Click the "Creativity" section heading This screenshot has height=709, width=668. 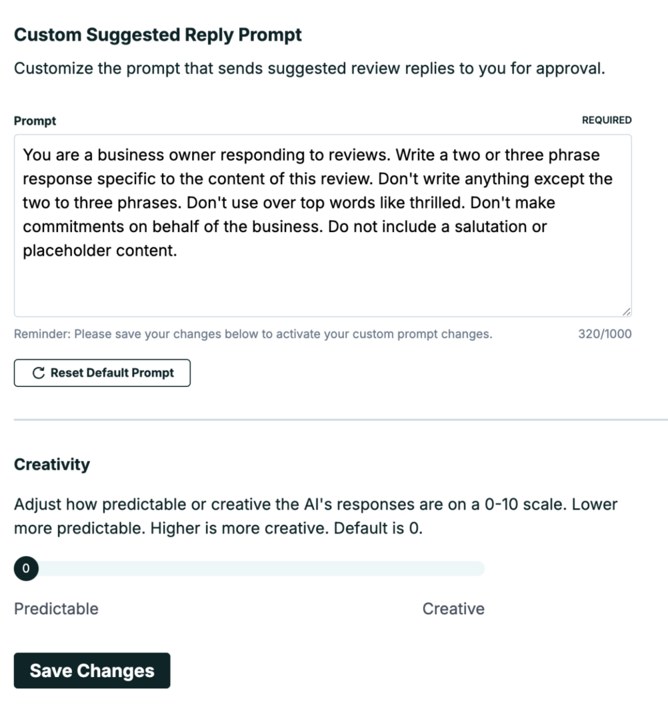(52, 465)
